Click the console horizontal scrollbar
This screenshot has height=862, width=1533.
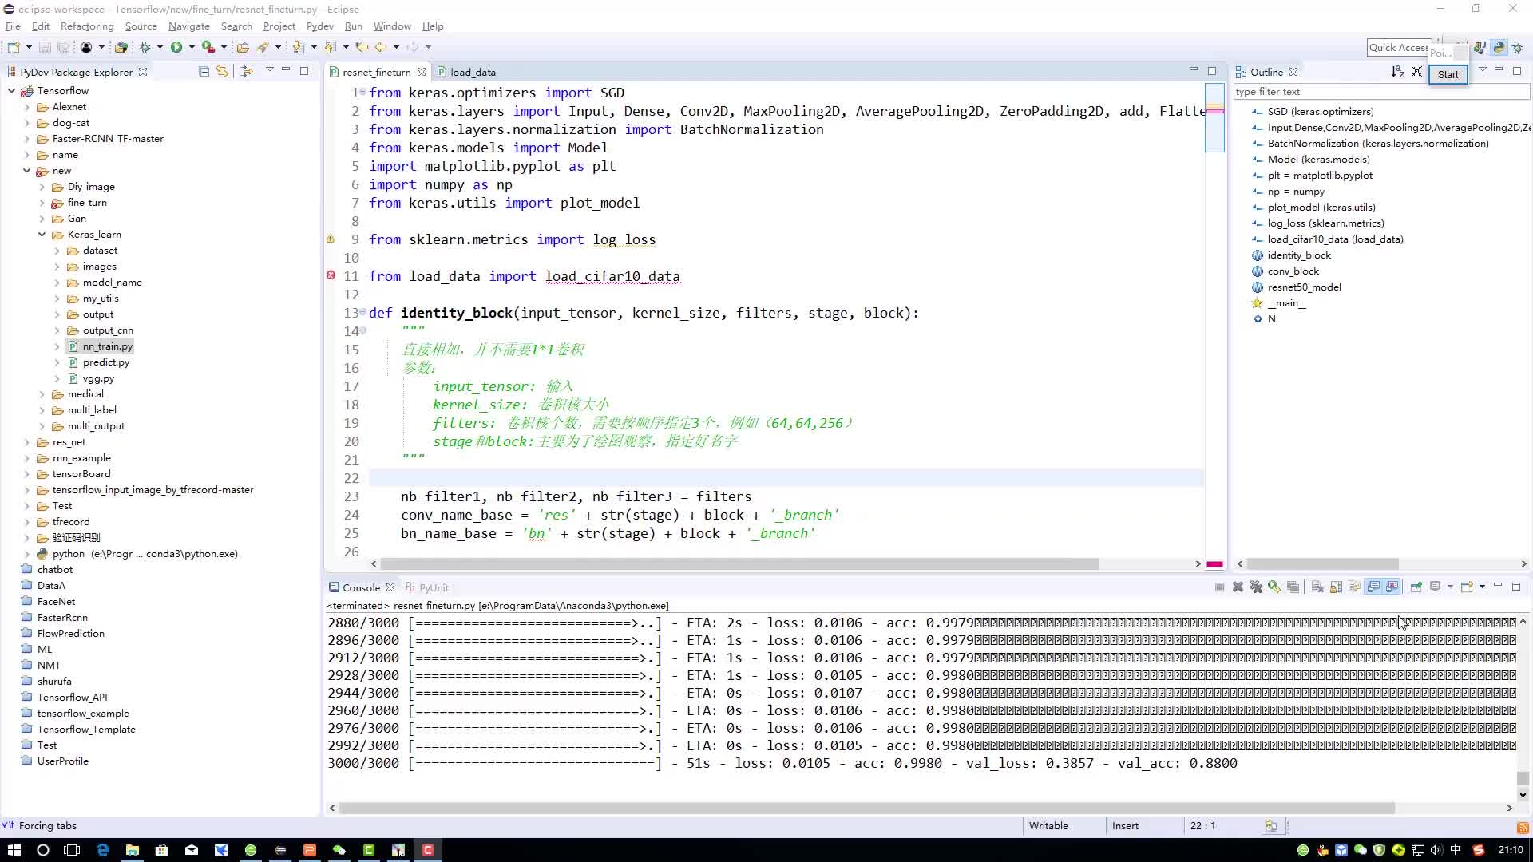tap(866, 808)
